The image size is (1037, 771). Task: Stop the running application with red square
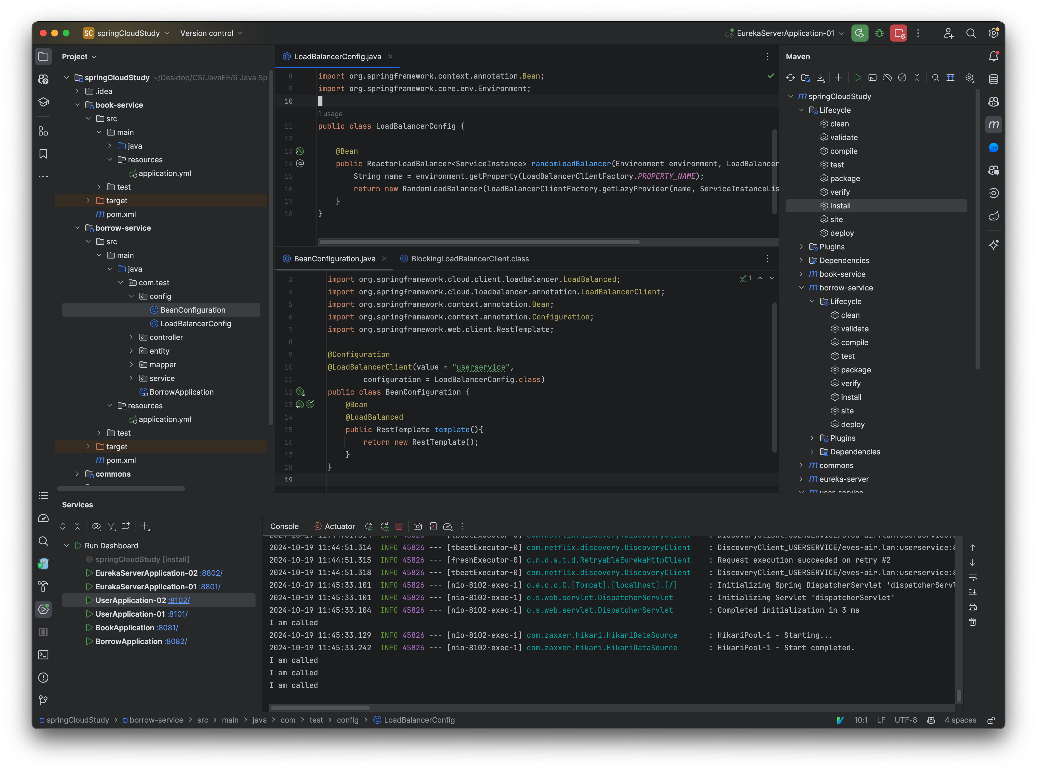coord(399,526)
